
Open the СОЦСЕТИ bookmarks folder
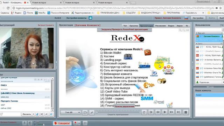129,13
